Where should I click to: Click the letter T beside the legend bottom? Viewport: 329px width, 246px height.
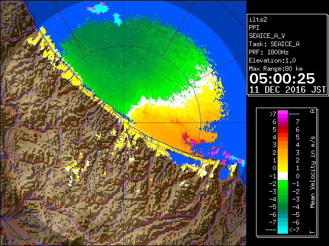click(313, 232)
